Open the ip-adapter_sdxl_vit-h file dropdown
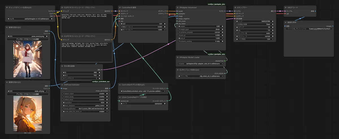This screenshot has height=139, width=339. pyautogui.click(x=200, y=64)
